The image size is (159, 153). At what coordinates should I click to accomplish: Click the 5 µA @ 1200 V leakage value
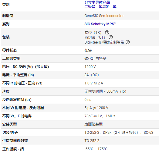coord(96,108)
